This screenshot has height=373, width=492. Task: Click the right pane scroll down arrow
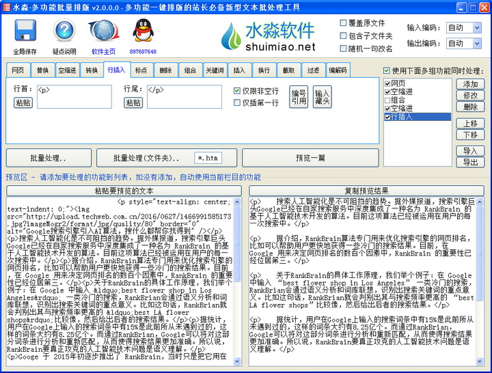480,361
